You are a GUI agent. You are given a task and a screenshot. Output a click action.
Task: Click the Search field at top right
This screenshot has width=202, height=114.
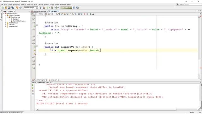click(x=189, y=4)
